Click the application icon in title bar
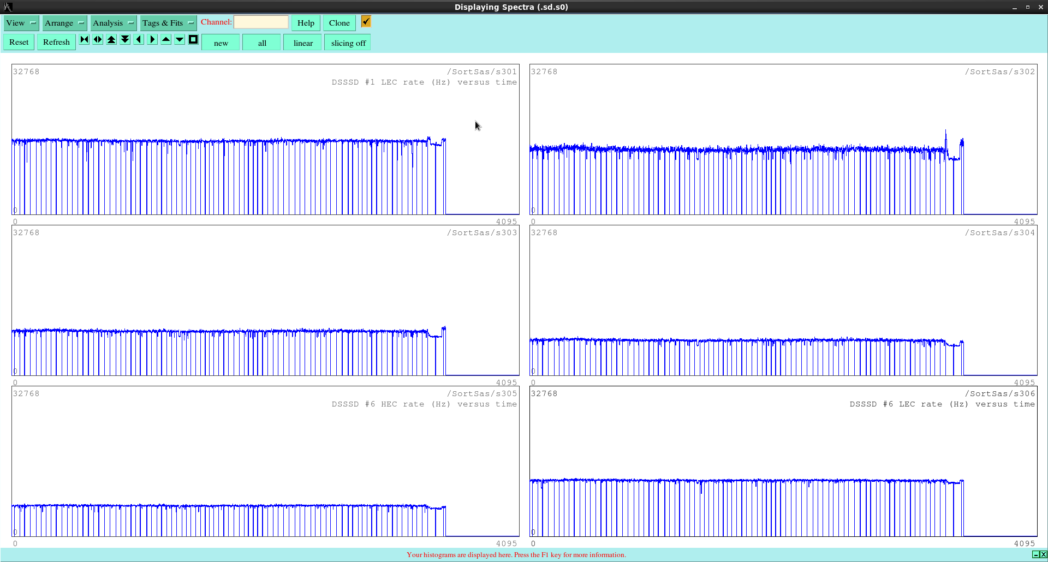Image resolution: width=1048 pixels, height=562 pixels. (x=8, y=7)
